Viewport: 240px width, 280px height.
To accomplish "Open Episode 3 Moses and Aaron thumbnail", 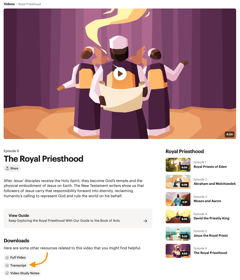I will [178, 199].
